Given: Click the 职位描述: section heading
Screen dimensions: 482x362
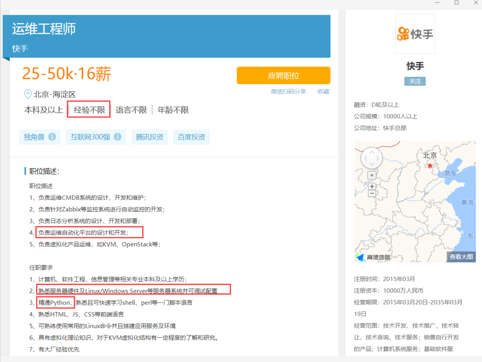Looking at the screenshot, I should point(44,171).
